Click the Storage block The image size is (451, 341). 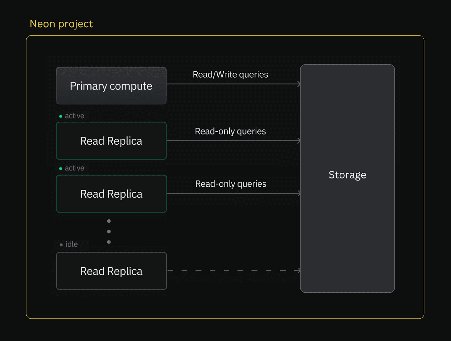[347, 175]
